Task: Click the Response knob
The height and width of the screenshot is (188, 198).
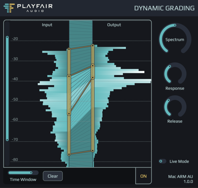Action: coord(175,74)
